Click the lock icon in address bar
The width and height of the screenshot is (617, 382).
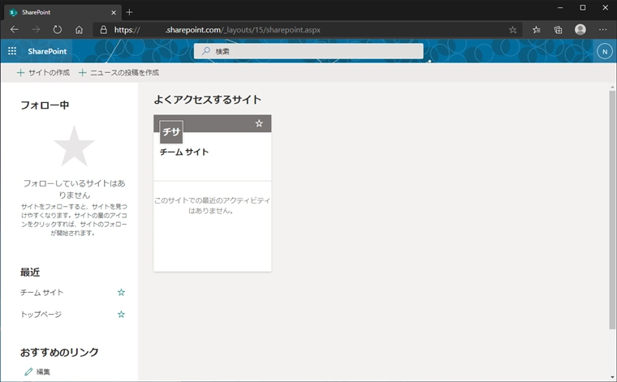point(103,30)
